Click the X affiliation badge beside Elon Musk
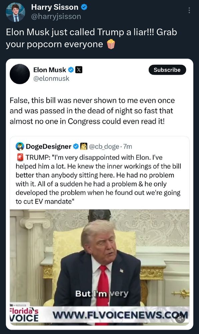The height and width of the screenshot is (334, 199). [79, 70]
